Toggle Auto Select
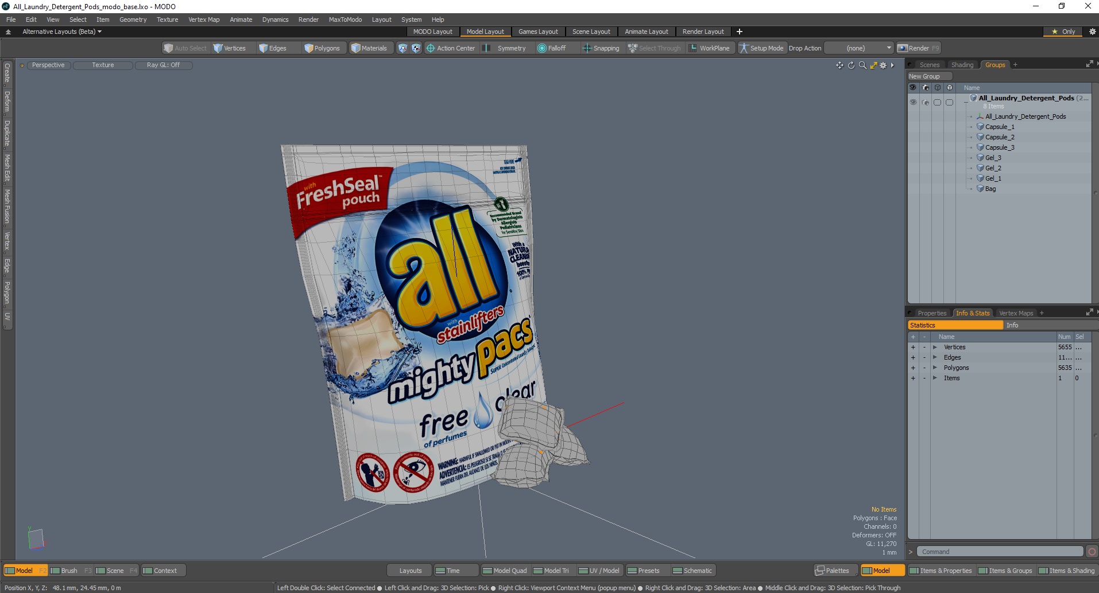The width and height of the screenshot is (1099, 593). point(185,48)
